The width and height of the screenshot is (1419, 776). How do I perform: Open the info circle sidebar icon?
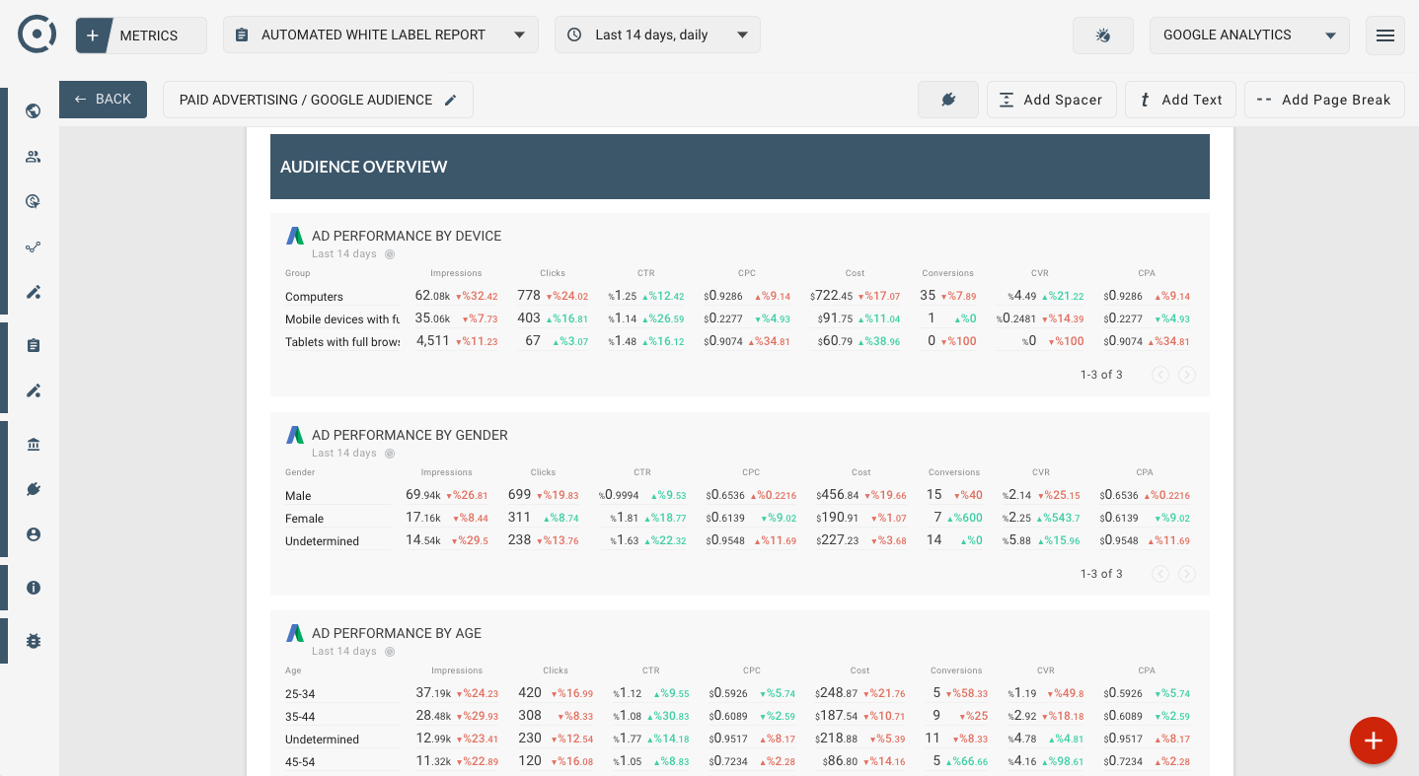(34, 588)
